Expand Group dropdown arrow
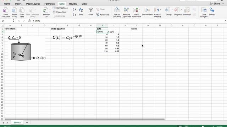Image resolution: width=227 pixels, height=127 pixels. click(x=172, y=10)
